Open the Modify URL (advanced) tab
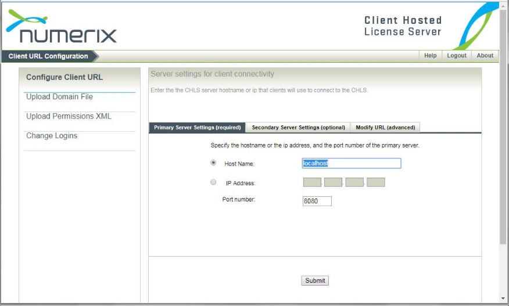Image resolution: width=509 pixels, height=306 pixels. pos(385,128)
